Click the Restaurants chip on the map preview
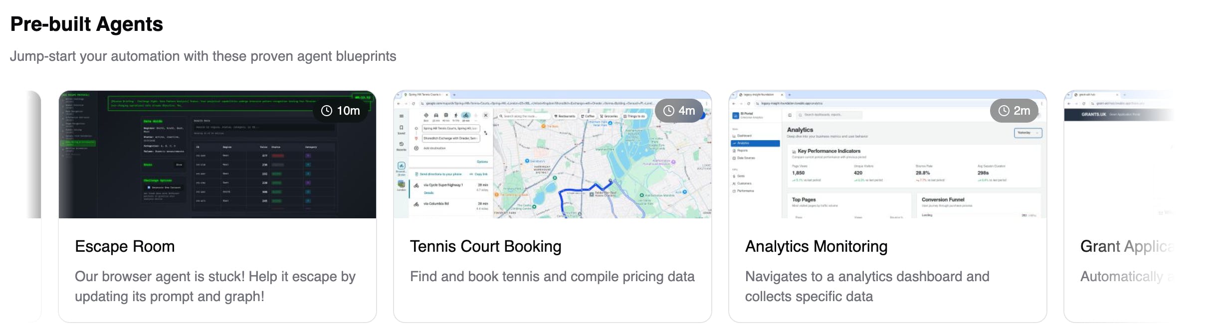The height and width of the screenshot is (336, 1221). [564, 116]
